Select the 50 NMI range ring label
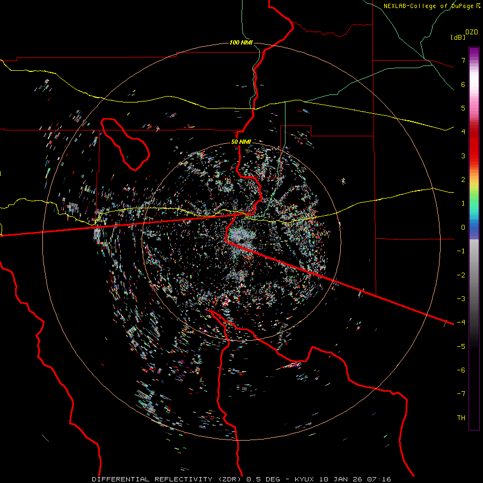This screenshot has height=483, width=483. [241, 142]
